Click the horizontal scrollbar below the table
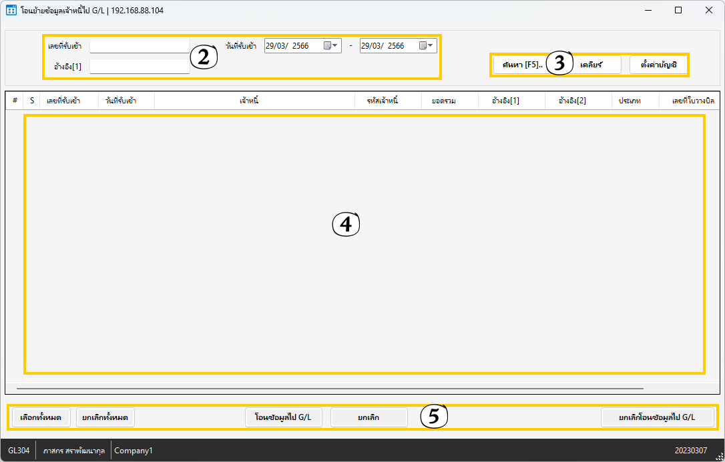725x462 pixels. pos(330,387)
